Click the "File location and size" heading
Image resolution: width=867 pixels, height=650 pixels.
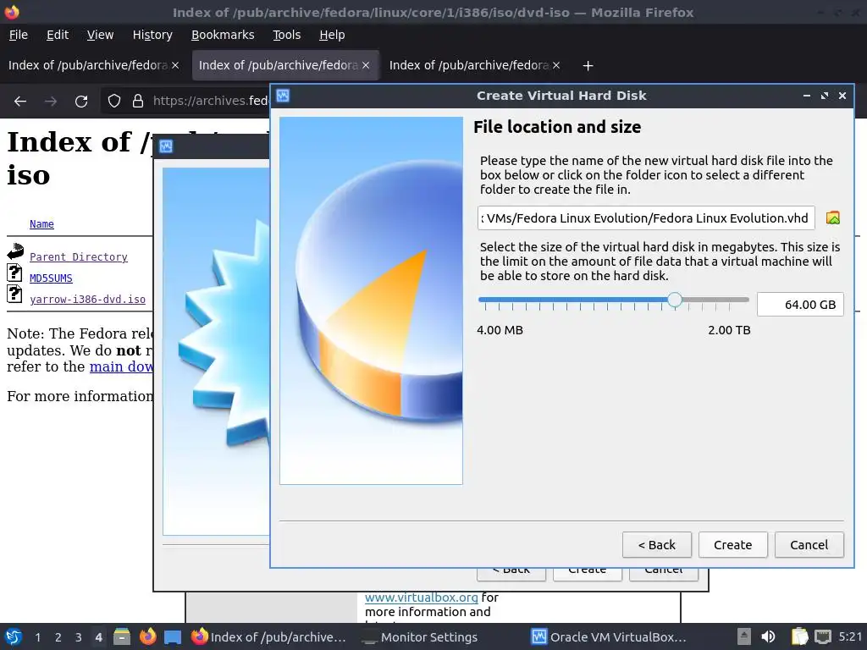tap(557, 127)
